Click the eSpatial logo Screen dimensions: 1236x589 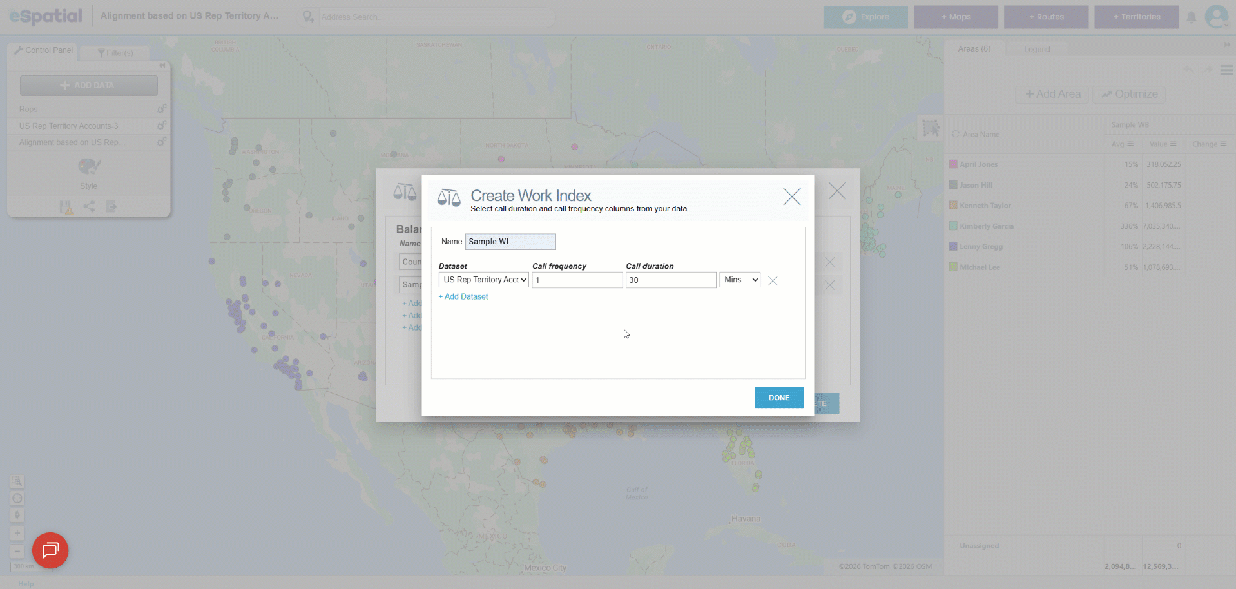click(46, 16)
